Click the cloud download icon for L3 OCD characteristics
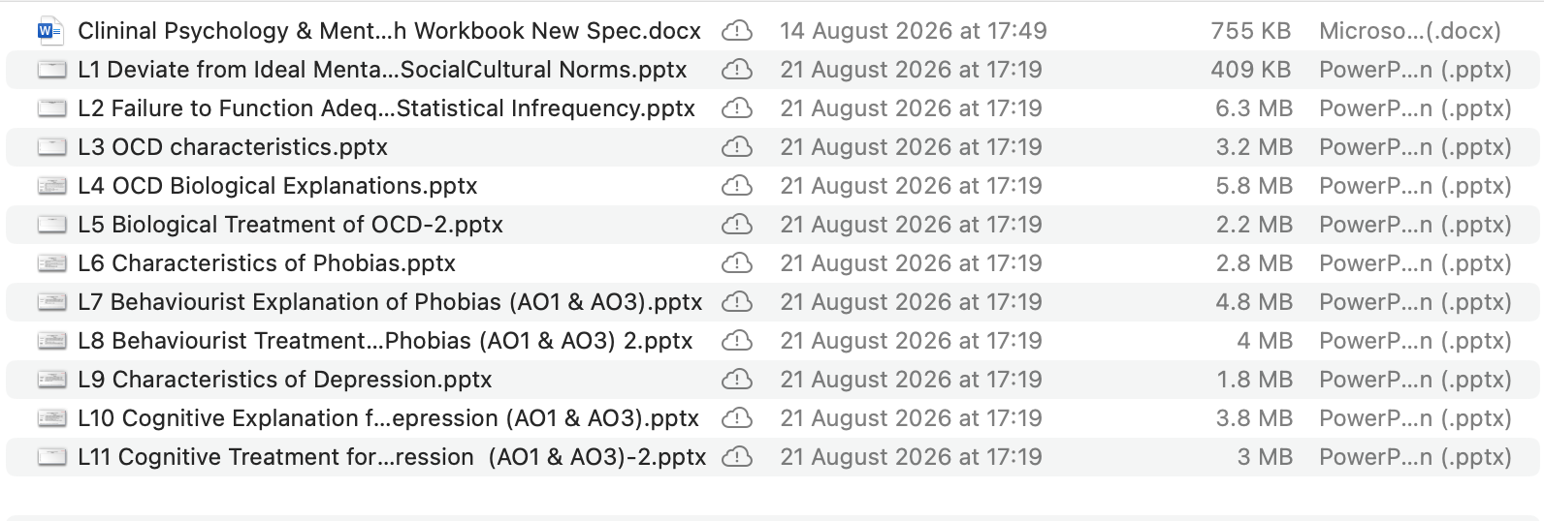This screenshot has height=521, width=1544. pos(737,147)
